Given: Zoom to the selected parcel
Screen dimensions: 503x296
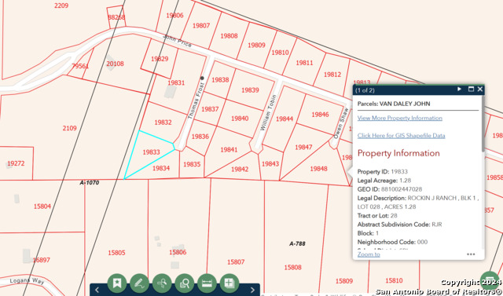Looking at the screenshot, I should pos(369,254).
